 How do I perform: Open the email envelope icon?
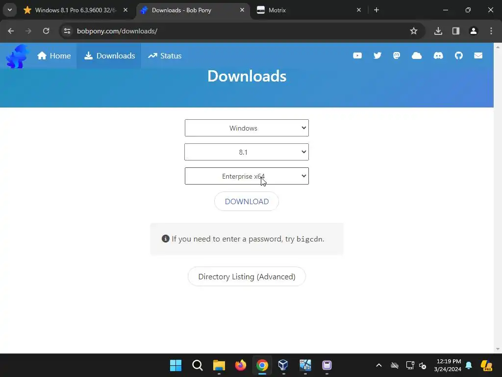(478, 55)
